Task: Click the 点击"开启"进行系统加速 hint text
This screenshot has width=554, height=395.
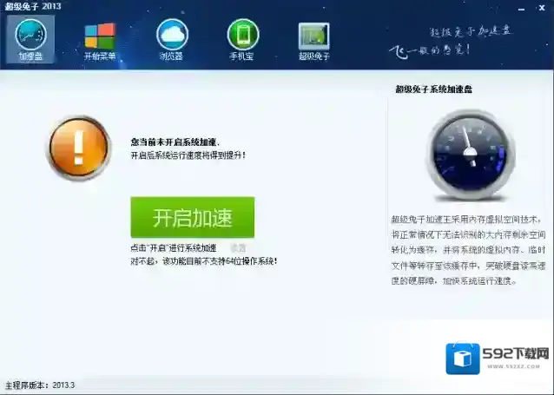Action: point(174,248)
